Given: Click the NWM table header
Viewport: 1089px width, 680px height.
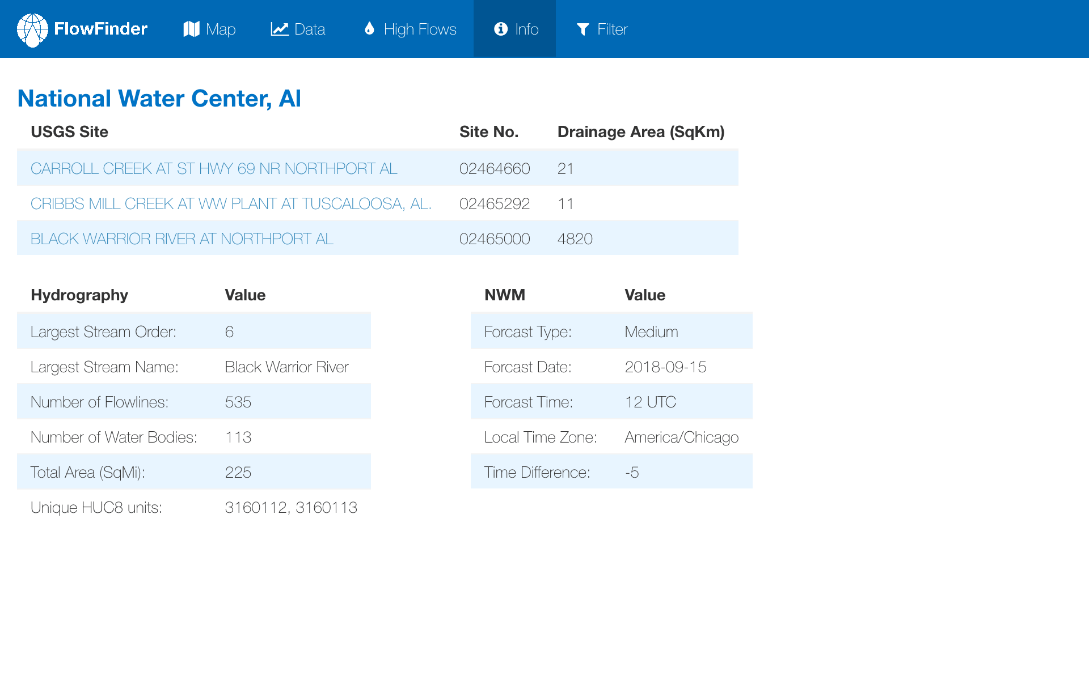Looking at the screenshot, I should [505, 295].
